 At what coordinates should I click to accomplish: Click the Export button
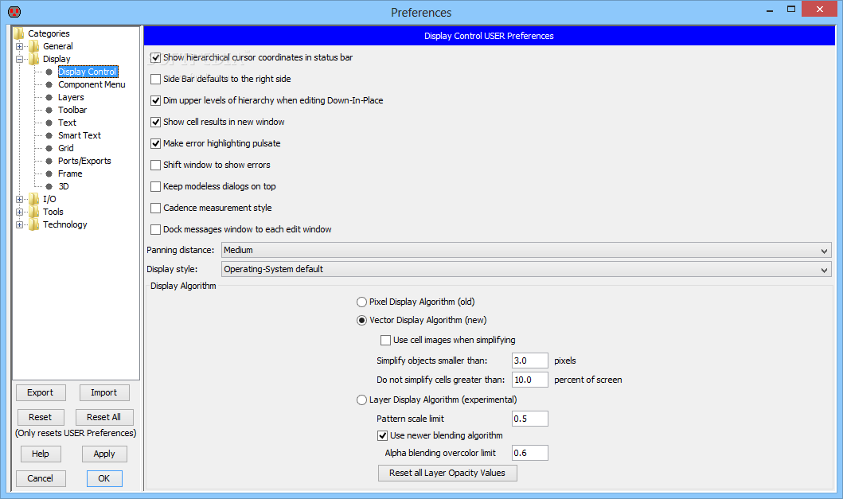[x=41, y=392]
